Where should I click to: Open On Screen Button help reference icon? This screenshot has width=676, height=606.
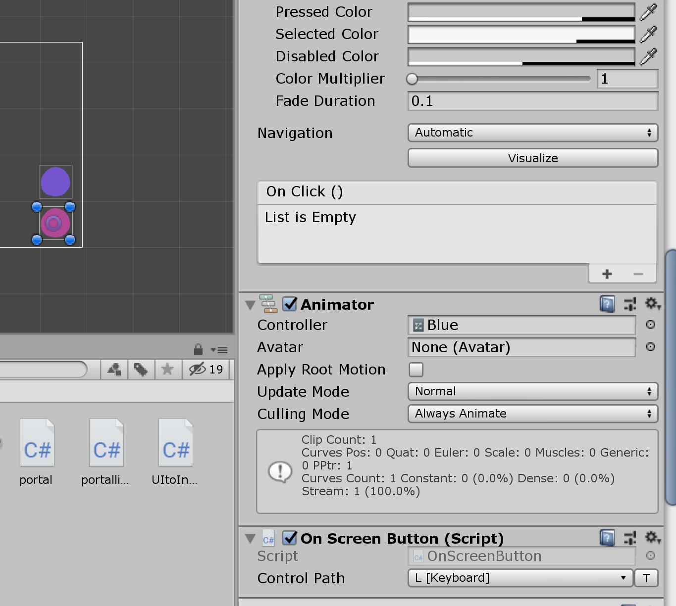[607, 538]
